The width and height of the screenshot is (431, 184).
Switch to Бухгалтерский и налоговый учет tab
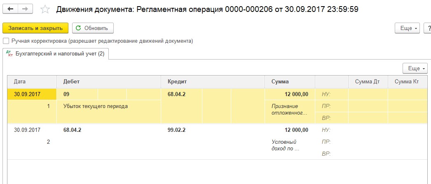tap(59, 53)
